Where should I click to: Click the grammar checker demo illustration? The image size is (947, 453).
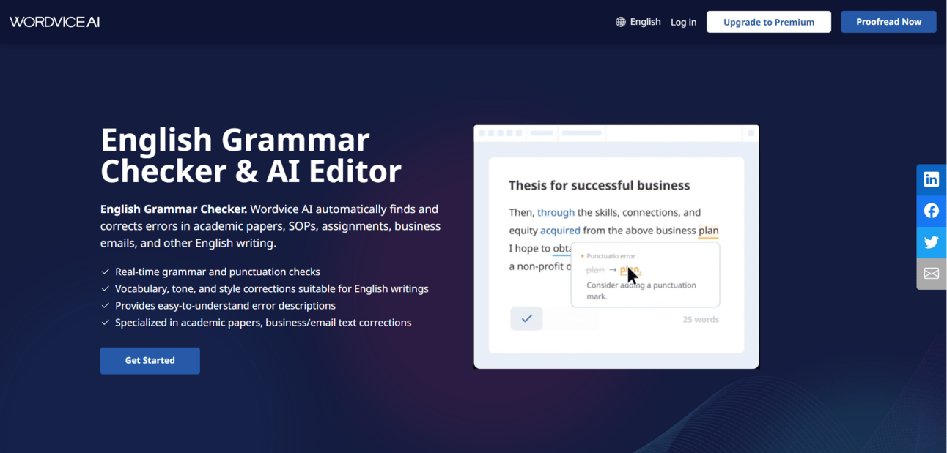[616, 247]
